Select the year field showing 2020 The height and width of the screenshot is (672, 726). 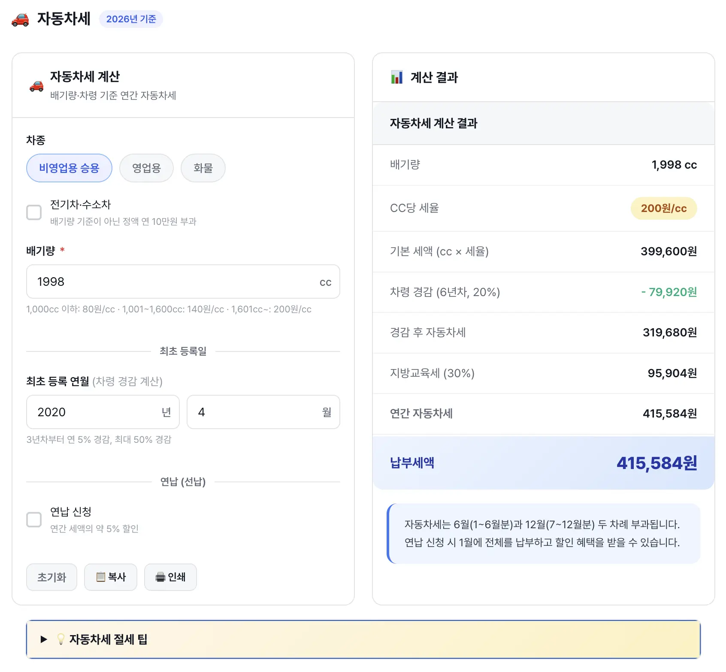(103, 412)
